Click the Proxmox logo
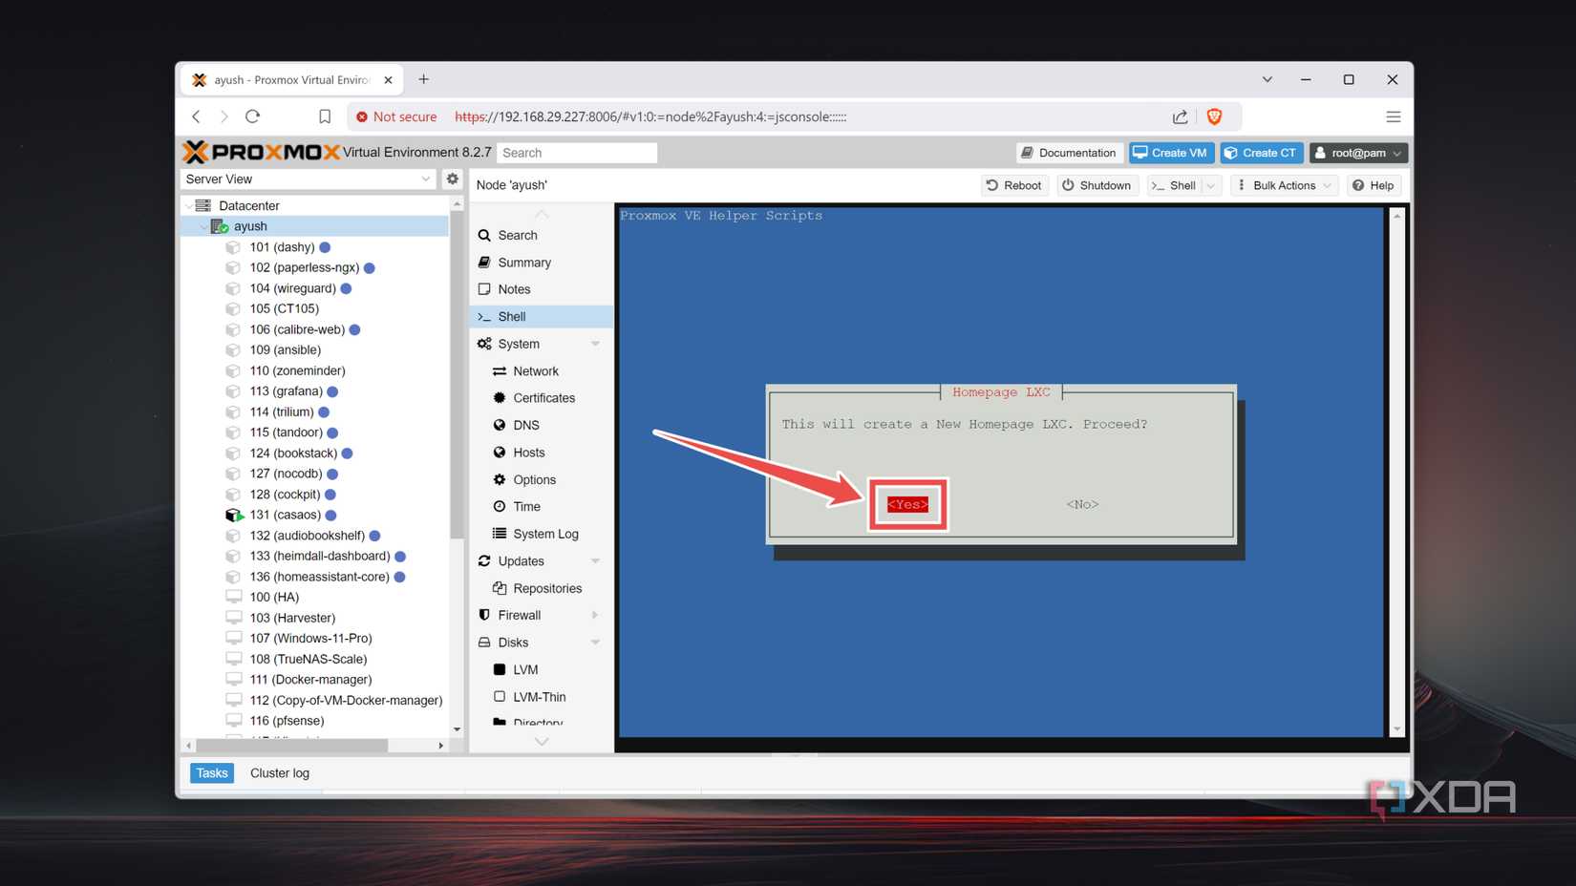The image size is (1576, 886). point(261,152)
